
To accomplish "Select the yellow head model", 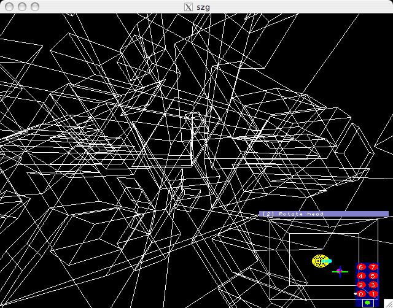I will (321, 261).
